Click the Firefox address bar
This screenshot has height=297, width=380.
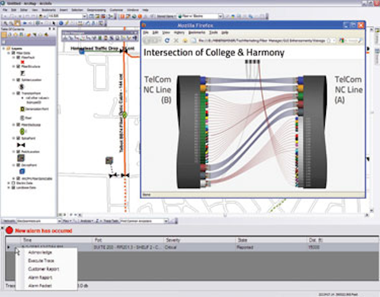pos(262,40)
